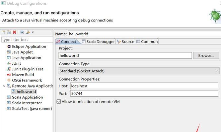Select OSGi Framework configuration type
This screenshot has width=221, height=132.
click(27, 80)
